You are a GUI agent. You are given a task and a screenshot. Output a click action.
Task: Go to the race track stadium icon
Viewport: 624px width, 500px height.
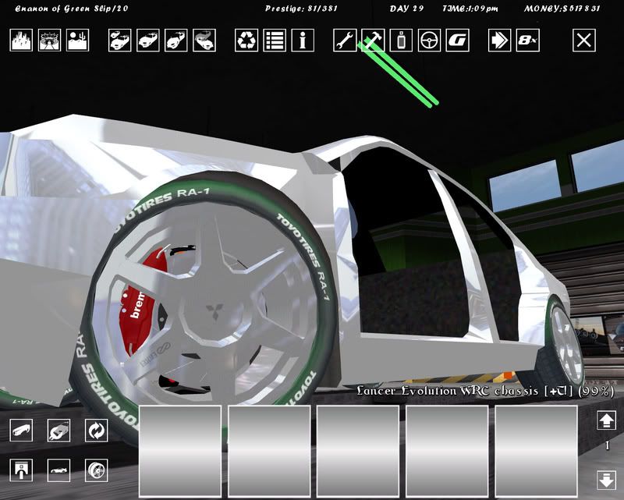49,41
